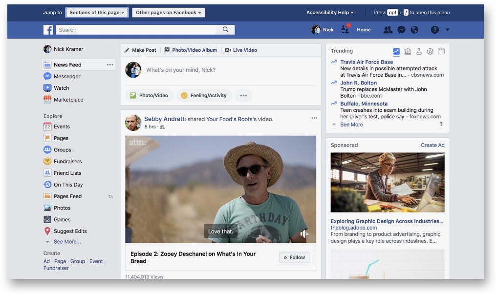Image resolution: width=497 pixels, height=295 pixels.
Task: Click the Events calendar icon
Action: coord(47,126)
